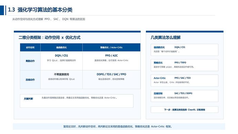
Task: Click '值函数优化' in the right panel card
Action: coord(159,47)
